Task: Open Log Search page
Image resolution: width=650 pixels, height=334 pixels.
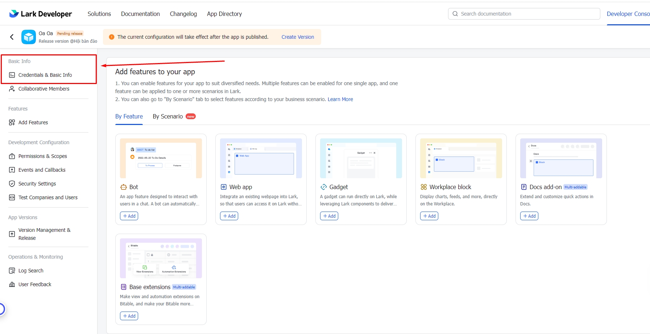Action: click(x=31, y=271)
